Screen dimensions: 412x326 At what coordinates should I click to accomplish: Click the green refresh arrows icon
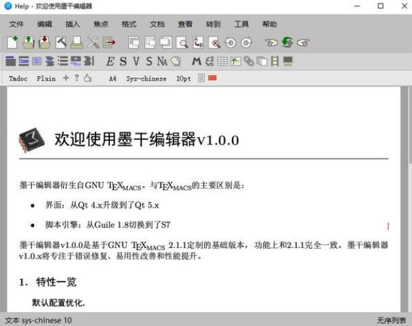point(287,43)
